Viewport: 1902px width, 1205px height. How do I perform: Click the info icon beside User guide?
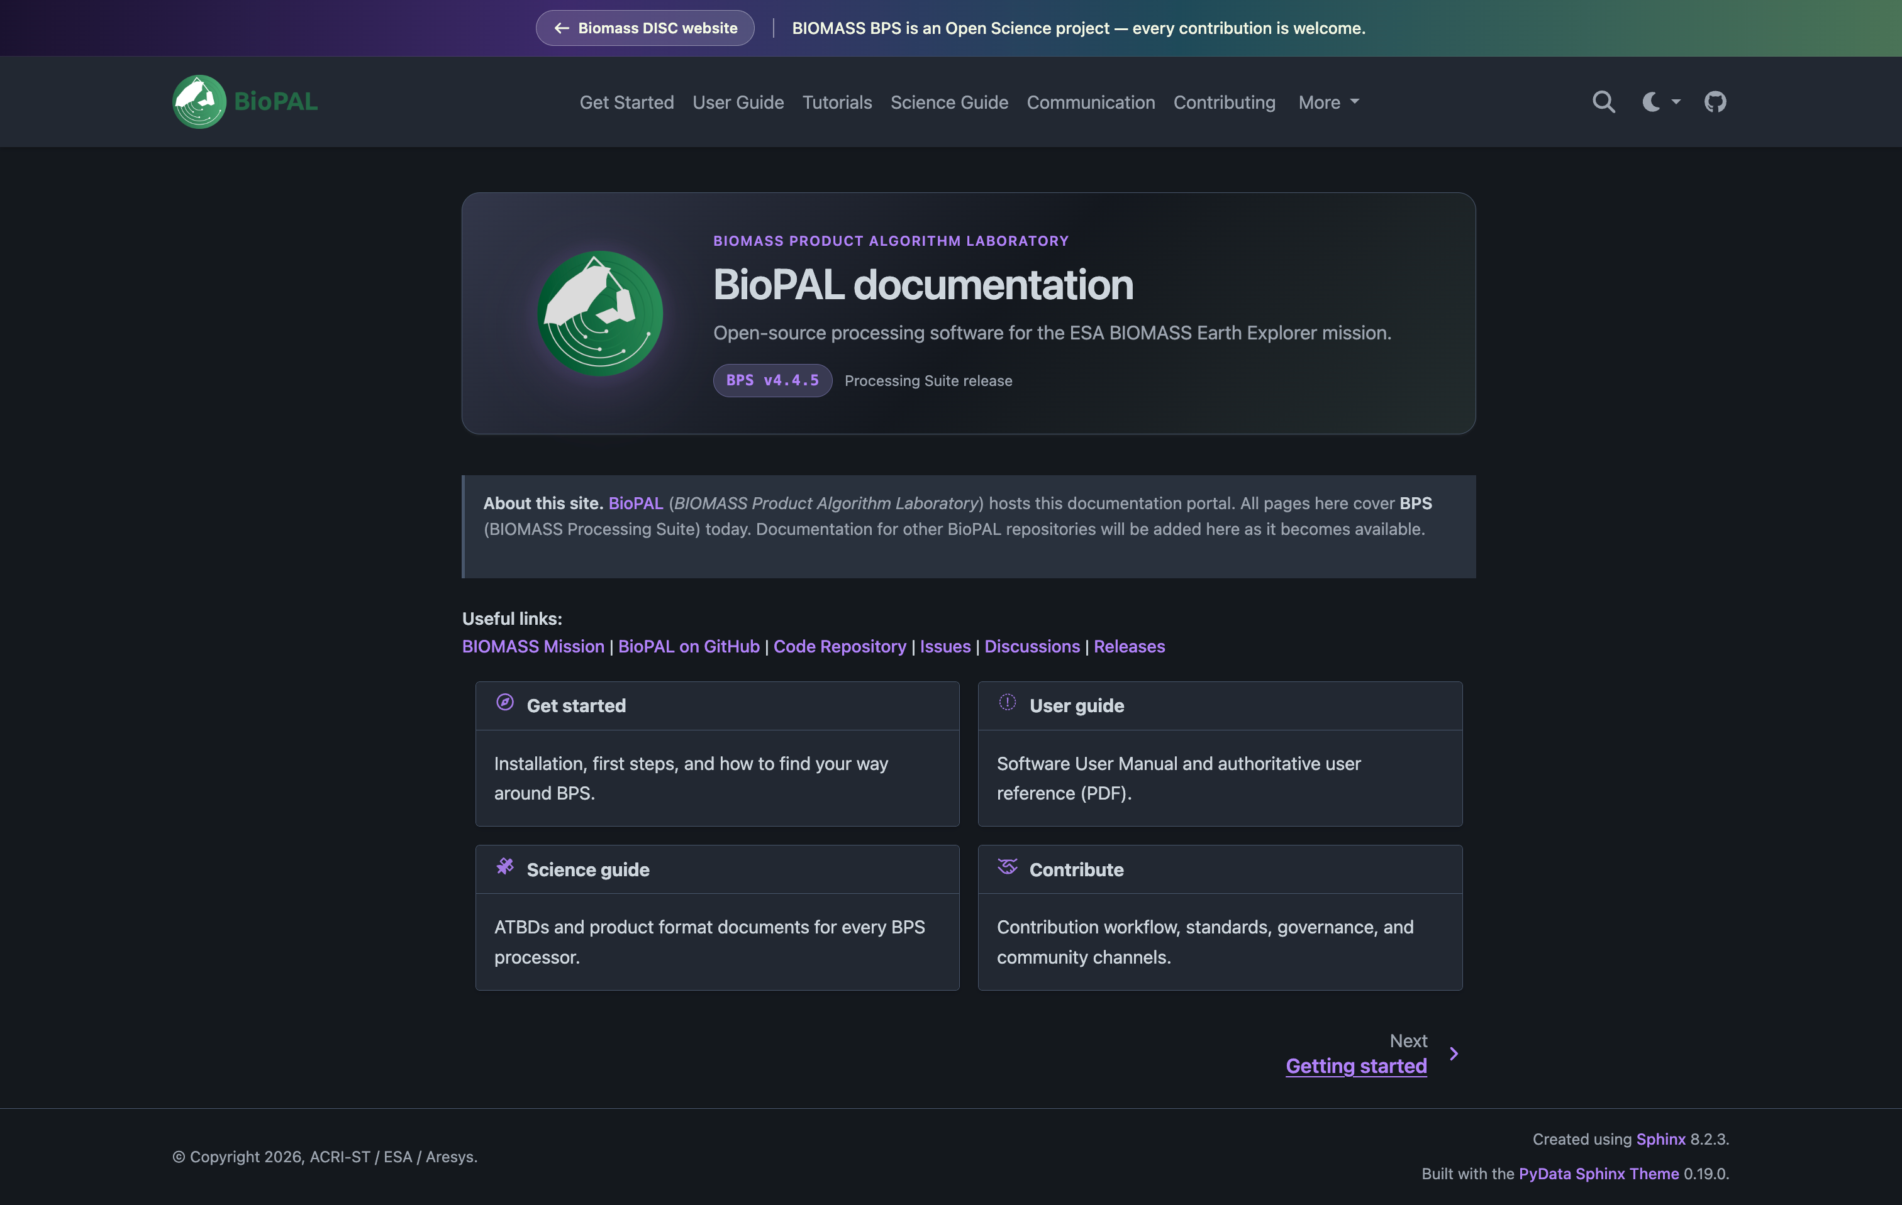coord(1007,702)
